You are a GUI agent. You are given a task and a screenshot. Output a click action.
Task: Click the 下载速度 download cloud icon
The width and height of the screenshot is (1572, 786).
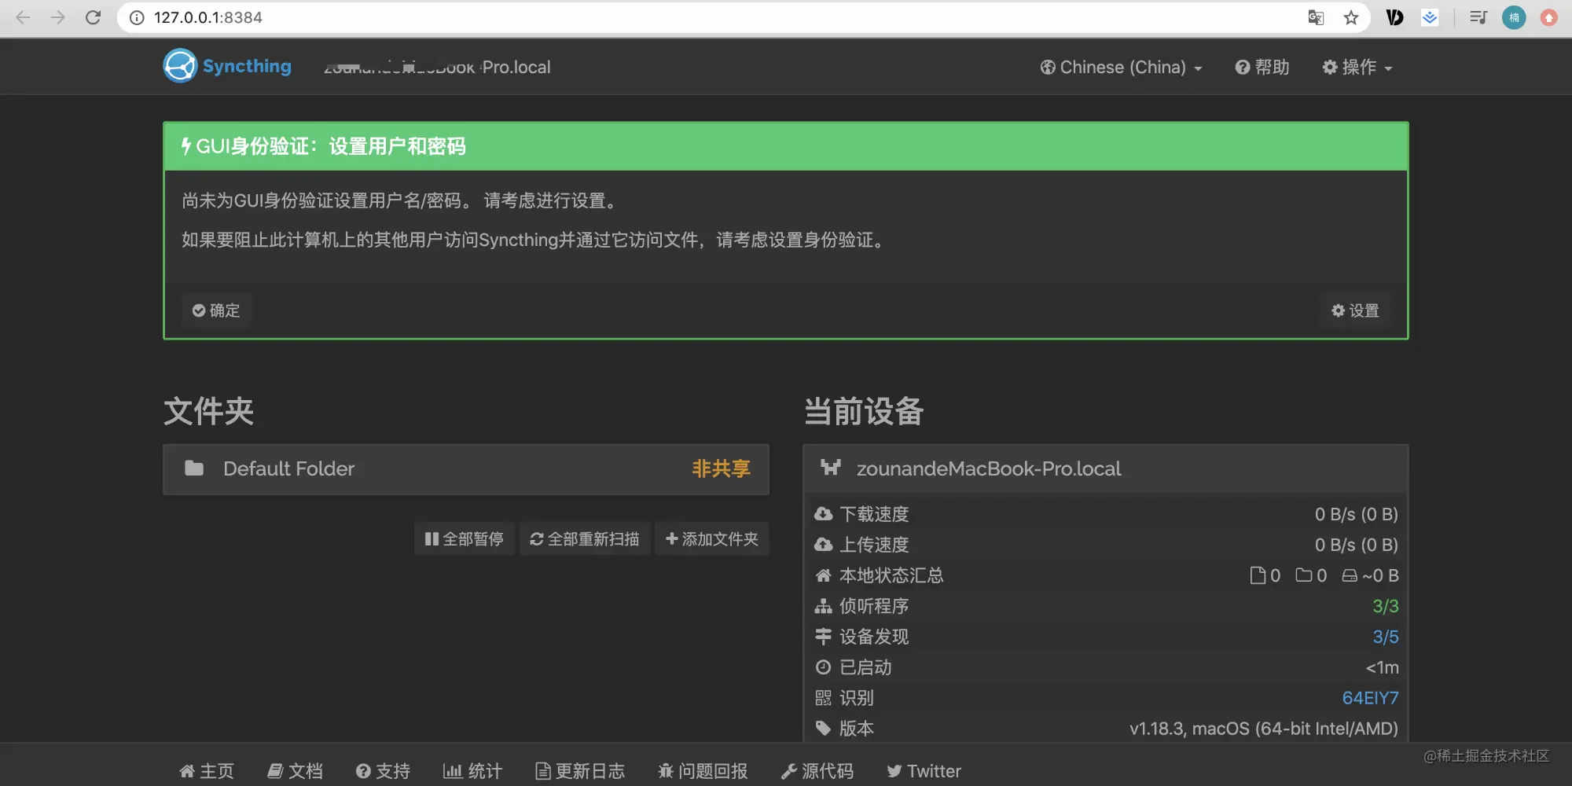823,514
